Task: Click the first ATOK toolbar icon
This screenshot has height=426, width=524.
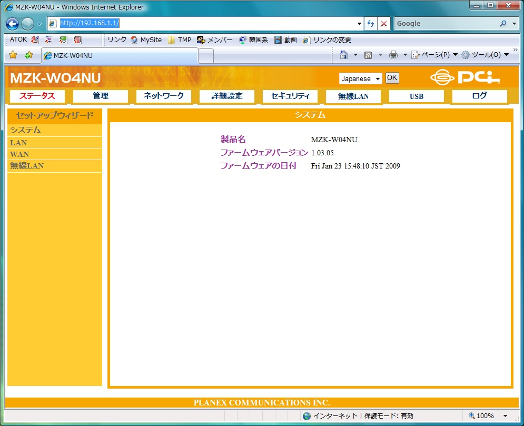Action: click(35, 40)
